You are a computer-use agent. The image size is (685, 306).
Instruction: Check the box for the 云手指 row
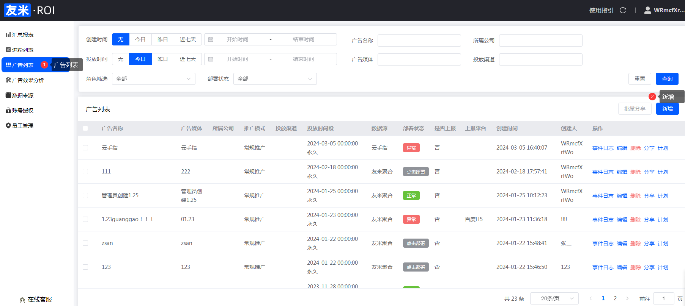85,148
